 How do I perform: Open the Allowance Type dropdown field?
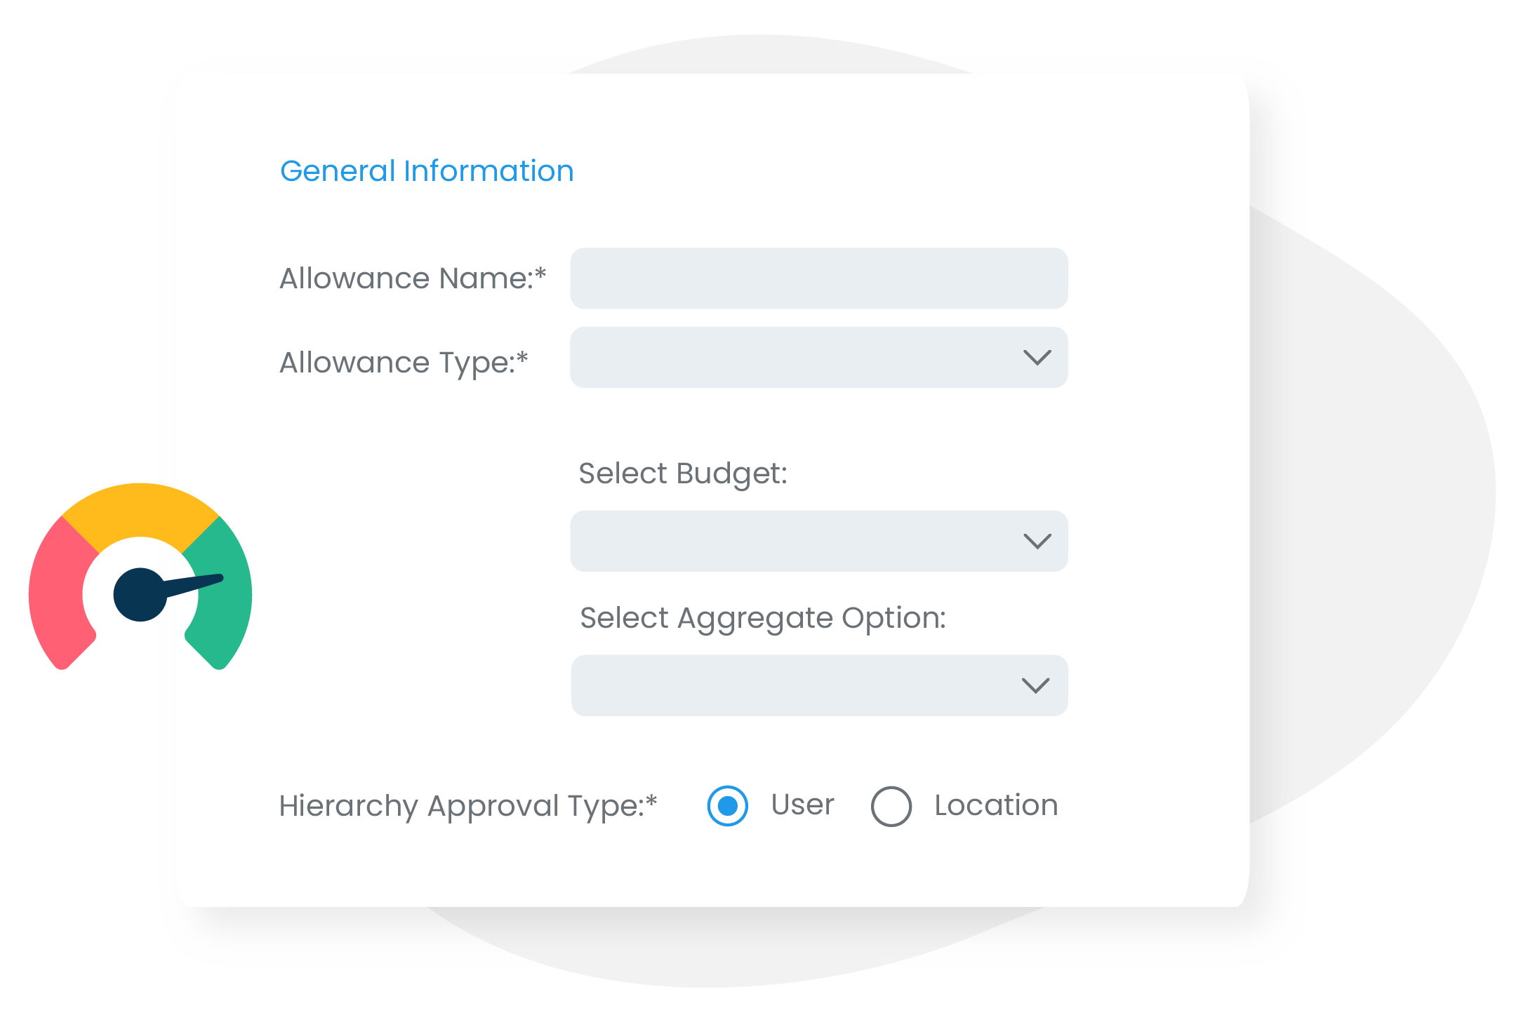793,358
